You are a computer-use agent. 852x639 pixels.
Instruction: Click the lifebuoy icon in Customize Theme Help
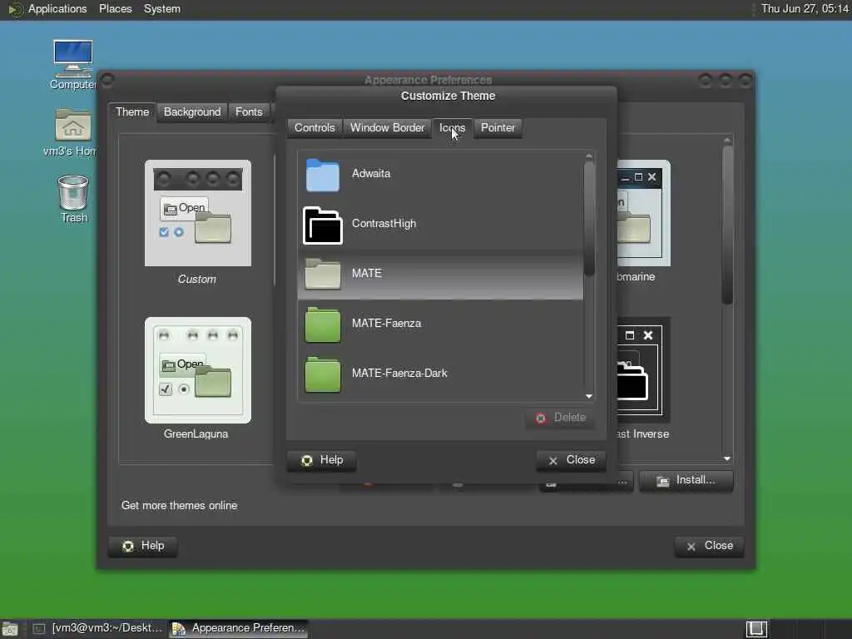307,461
